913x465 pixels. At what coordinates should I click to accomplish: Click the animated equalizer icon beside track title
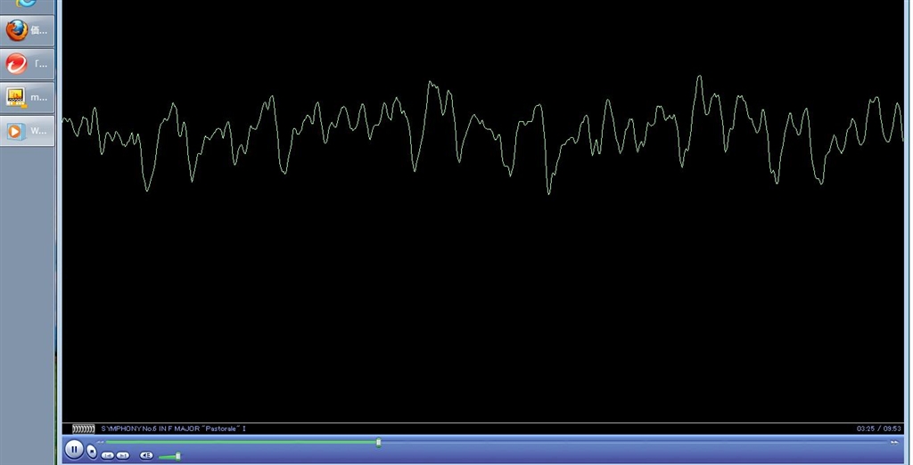pyautogui.click(x=83, y=428)
